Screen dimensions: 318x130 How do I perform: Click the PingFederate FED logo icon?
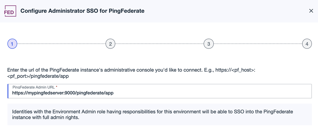pos(10,11)
